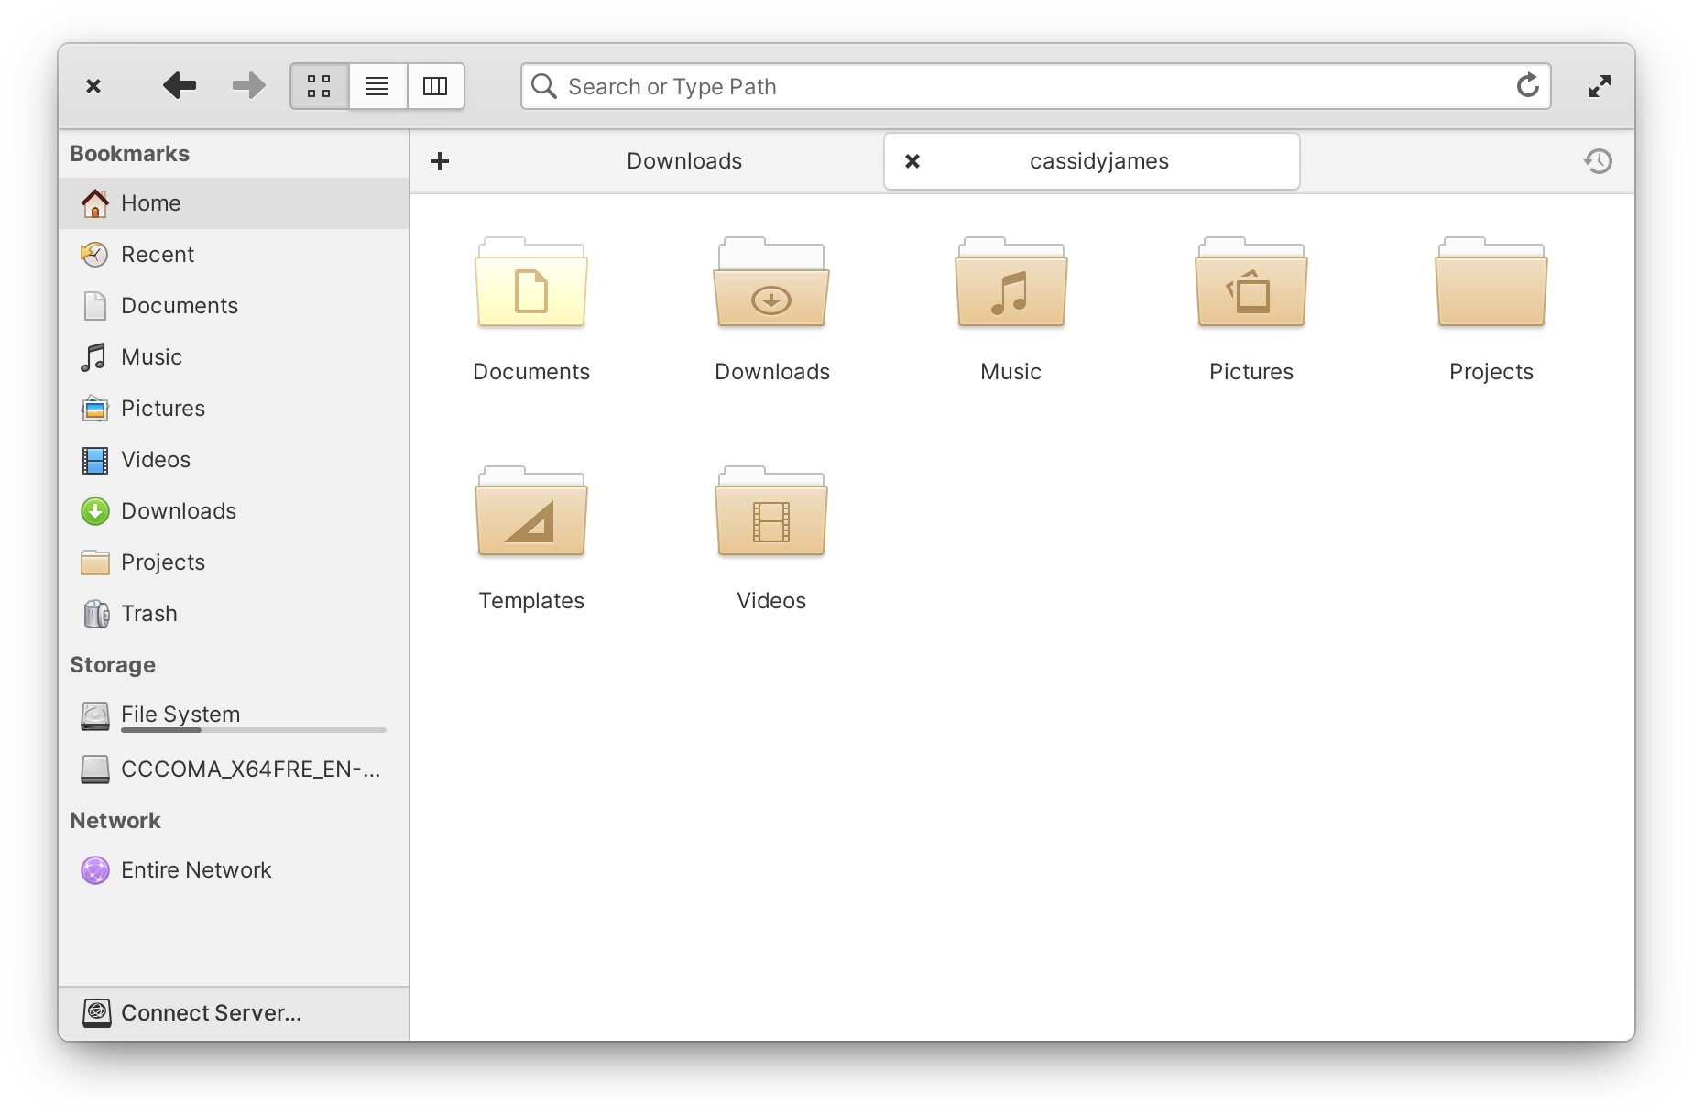Open the closed tabs history icon
This screenshot has width=1693, height=1114.
[x=1598, y=161]
